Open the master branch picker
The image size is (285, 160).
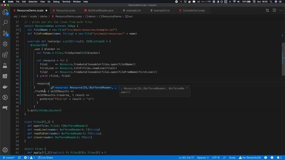point(9,158)
